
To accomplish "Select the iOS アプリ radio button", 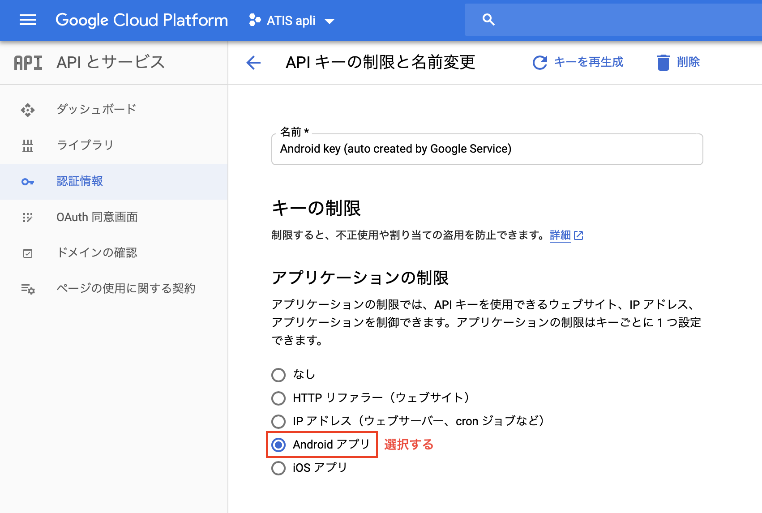I will click(278, 468).
